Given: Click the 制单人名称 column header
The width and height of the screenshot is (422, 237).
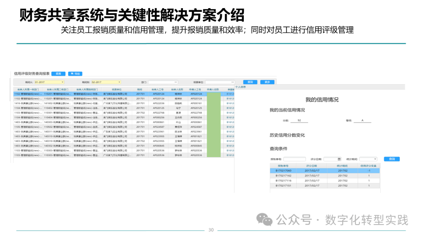Looking at the screenshot, I should (177, 89).
